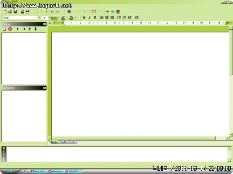
Task: Align text to the right
Action: [112, 18]
